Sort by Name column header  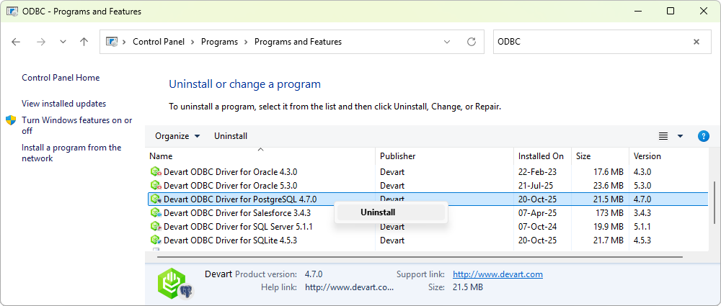pos(260,156)
